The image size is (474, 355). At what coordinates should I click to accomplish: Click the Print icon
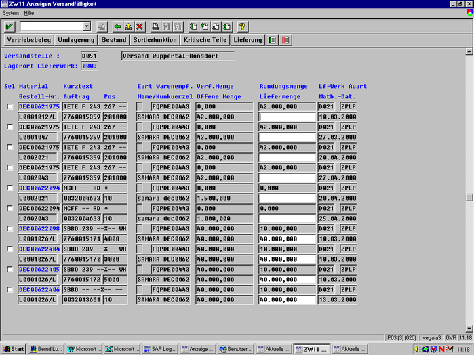pyautogui.click(x=155, y=26)
